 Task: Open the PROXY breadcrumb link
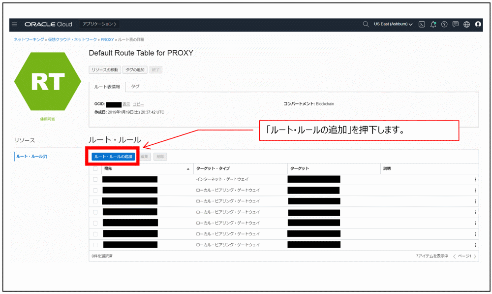(x=107, y=39)
